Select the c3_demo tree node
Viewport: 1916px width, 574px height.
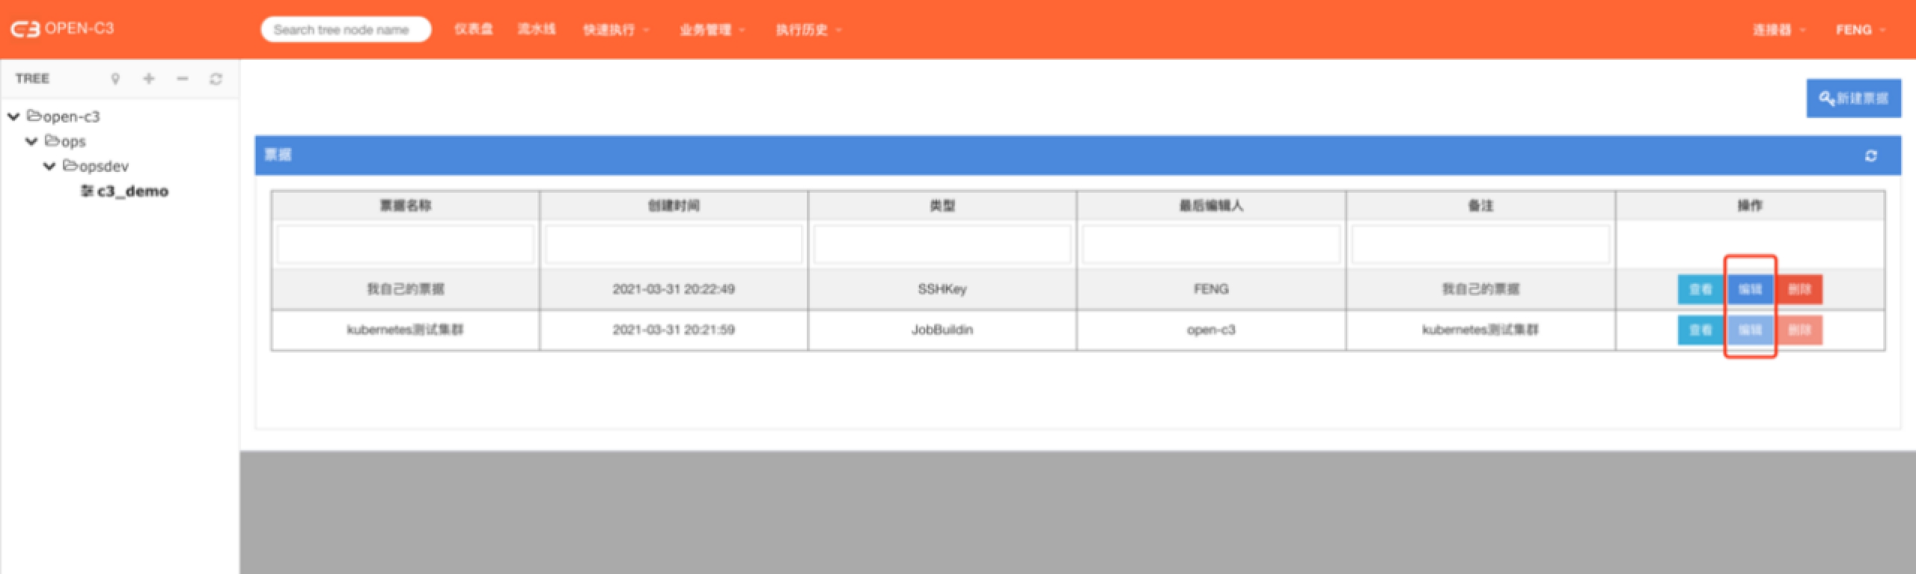point(132,191)
